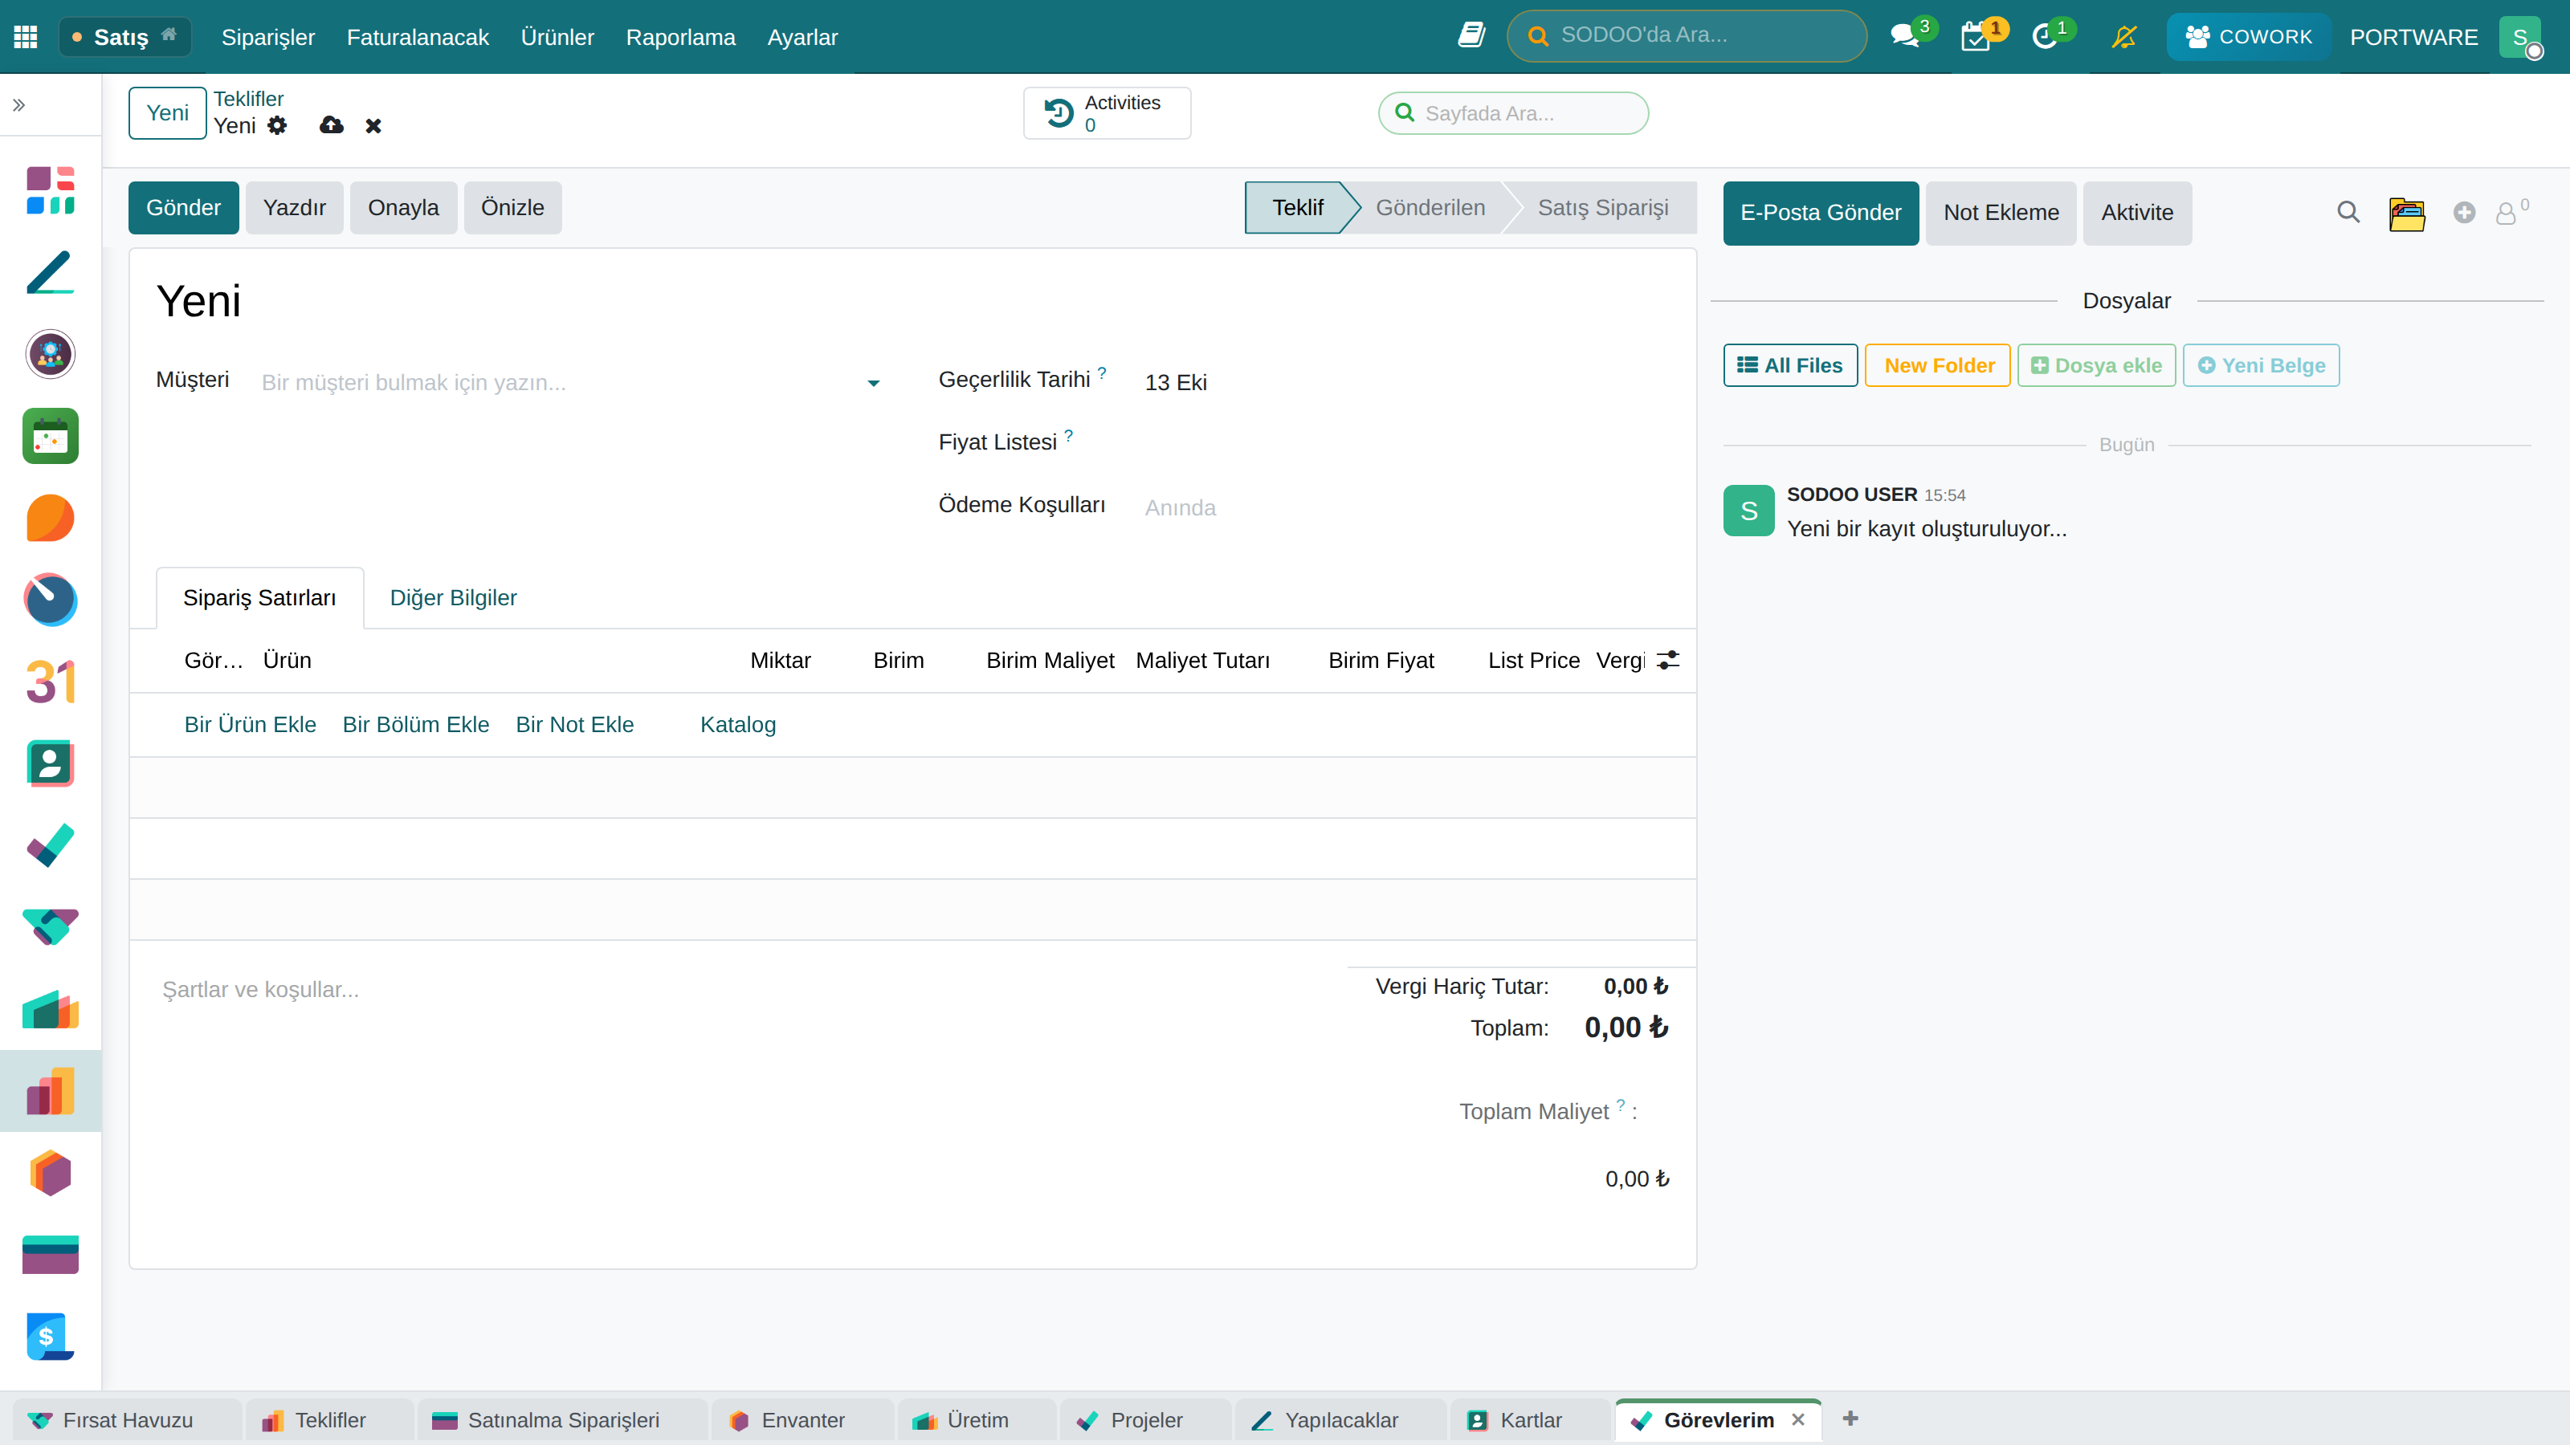Select the Geçerlilik Tarihi date field

(1407, 383)
